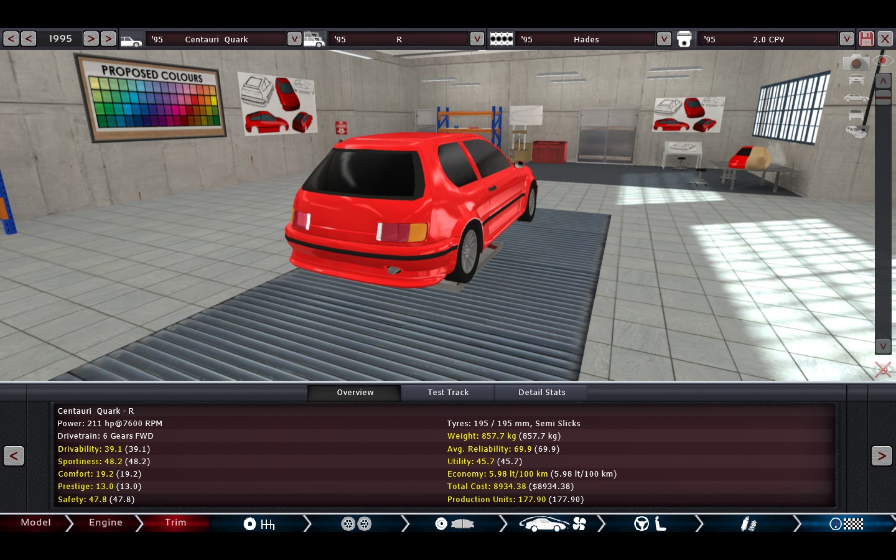The width and height of the screenshot is (896, 560).
Task: Go to the Model step
Action: tap(35, 523)
